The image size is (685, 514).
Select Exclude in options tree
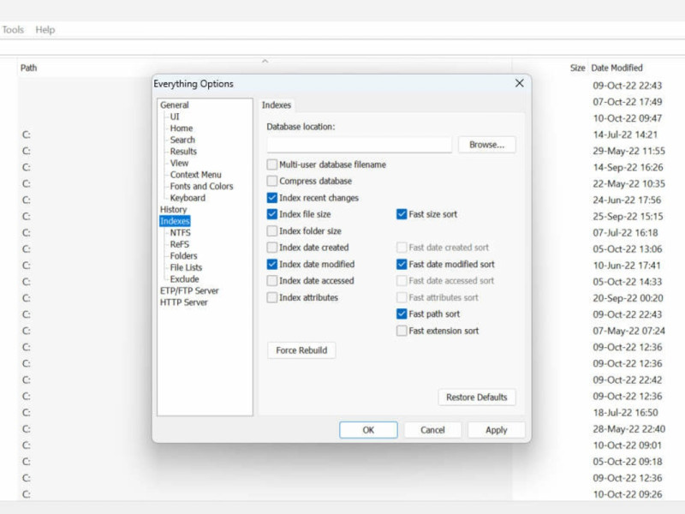[184, 279]
